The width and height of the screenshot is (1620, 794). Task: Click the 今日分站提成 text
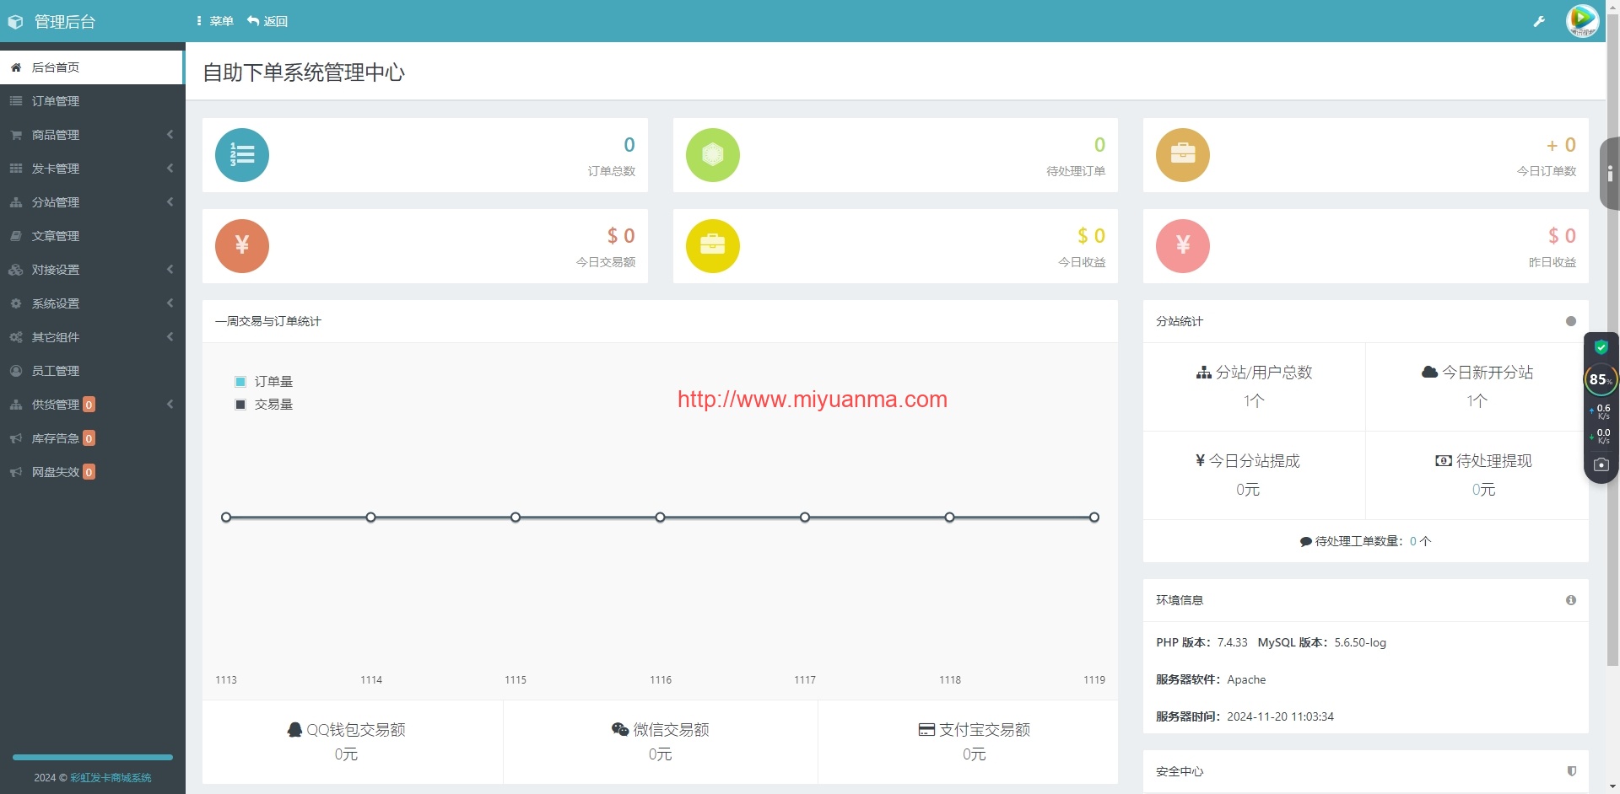point(1248,461)
